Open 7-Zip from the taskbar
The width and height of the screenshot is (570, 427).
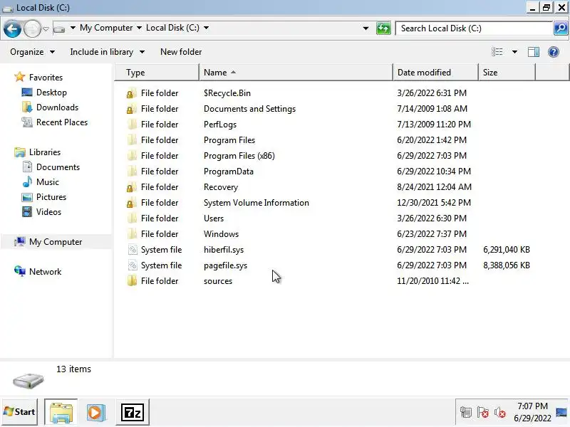133,413
